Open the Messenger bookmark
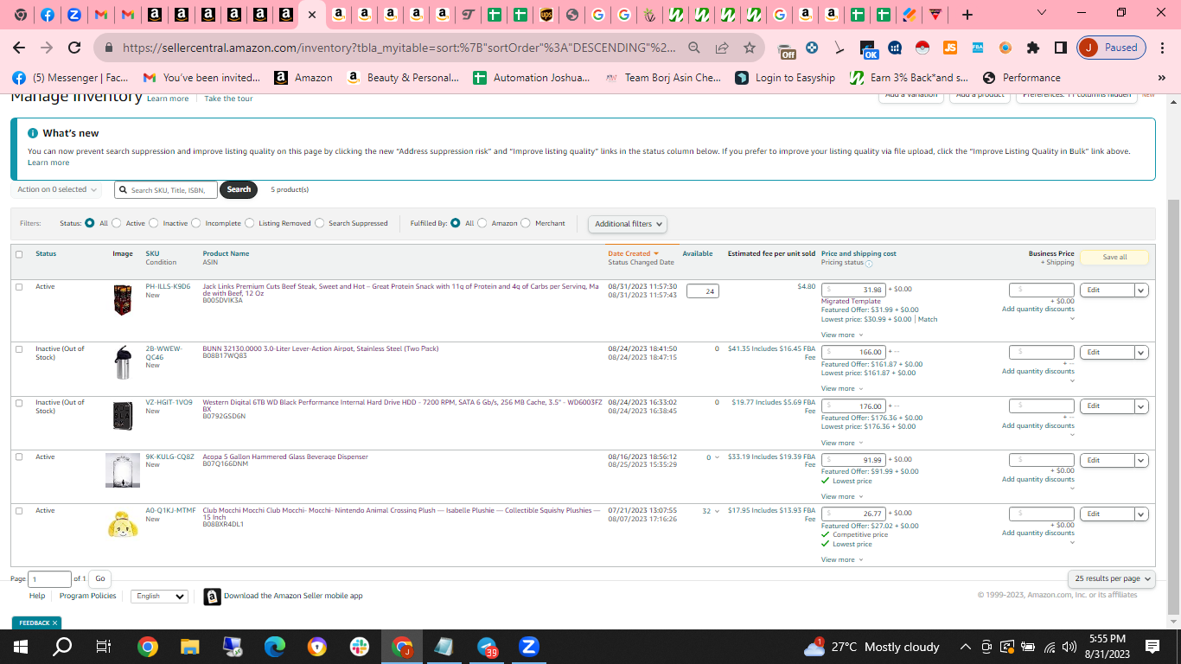This screenshot has height=664, width=1181. click(69, 78)
